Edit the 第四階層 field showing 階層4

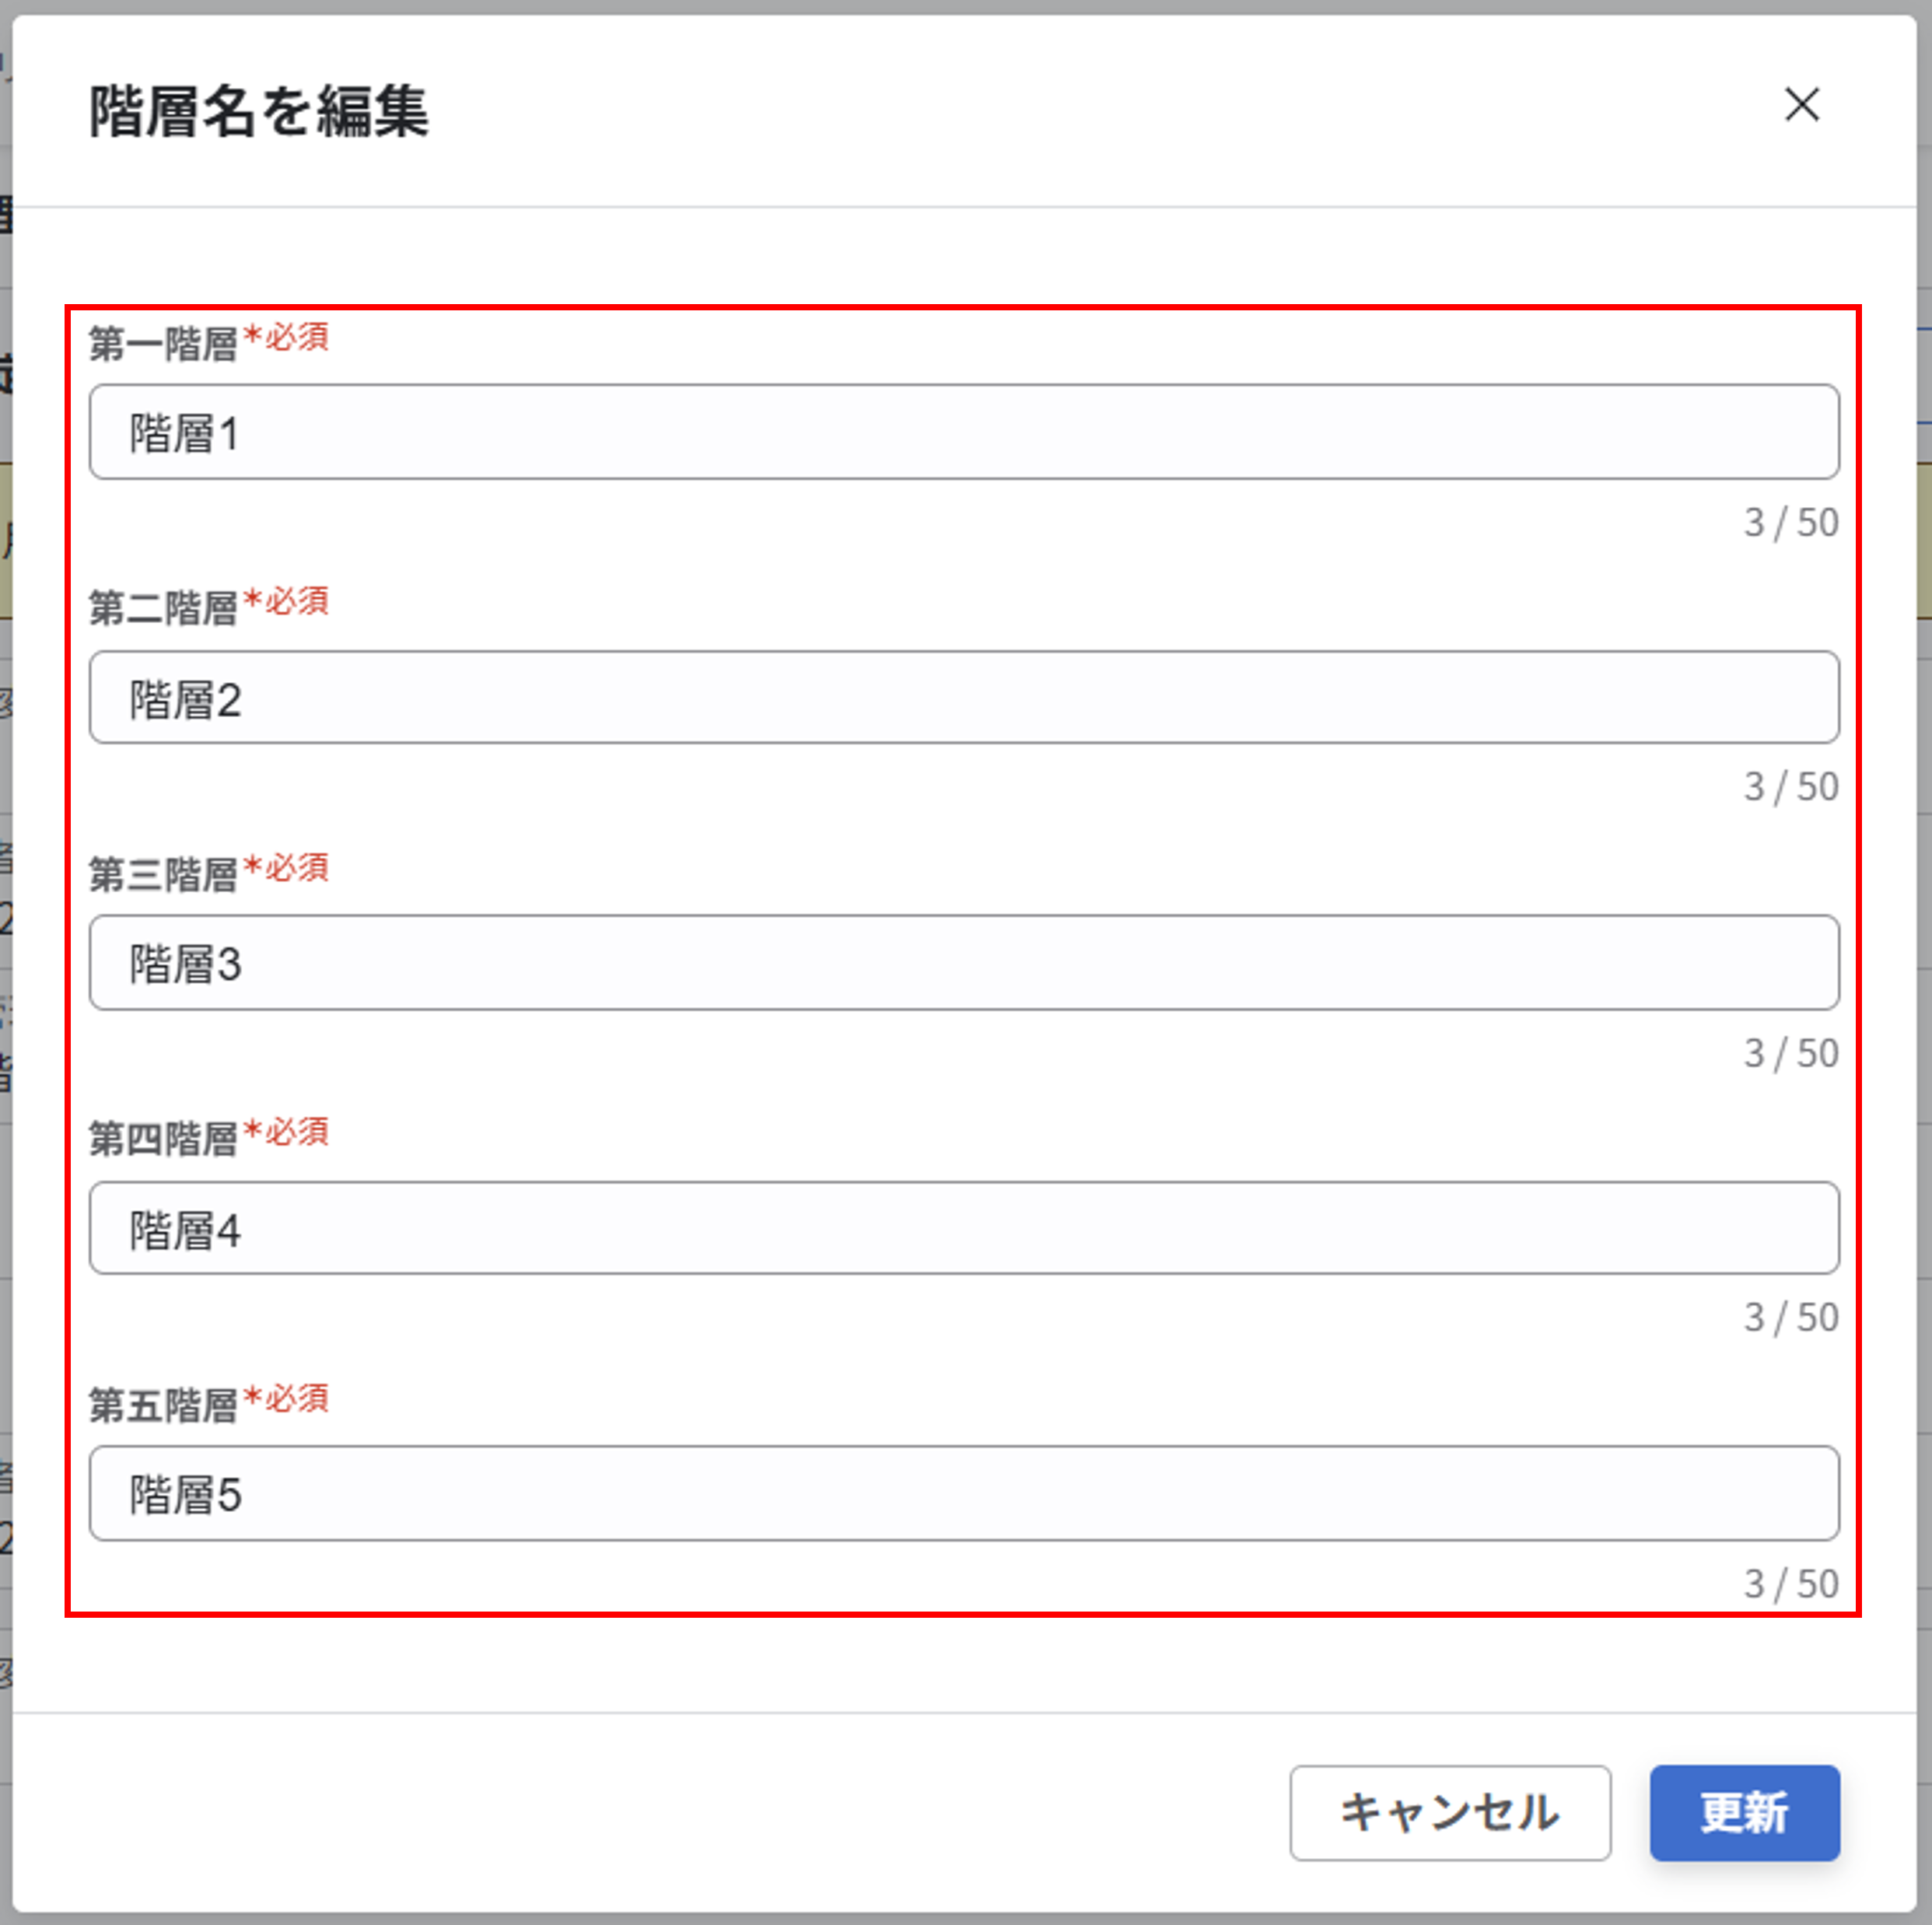click(x=964, y=1228)
